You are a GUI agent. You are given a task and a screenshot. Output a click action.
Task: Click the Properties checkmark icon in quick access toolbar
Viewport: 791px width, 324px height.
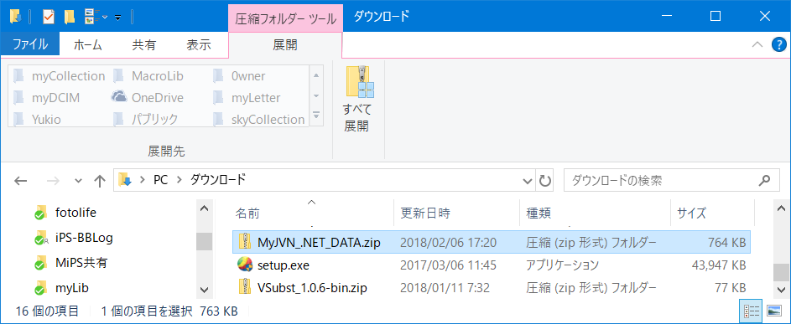49,17
